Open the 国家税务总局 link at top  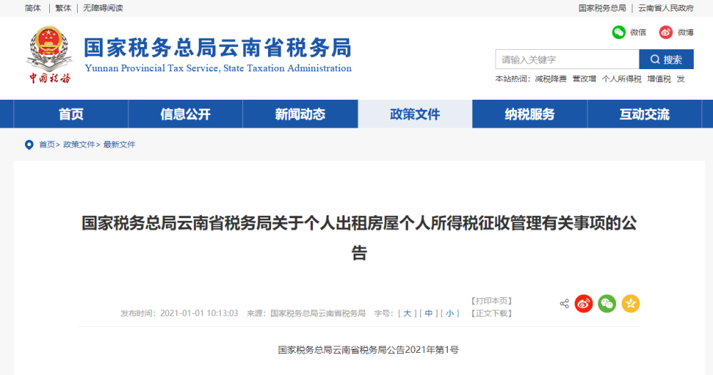(x=602, y=8)
